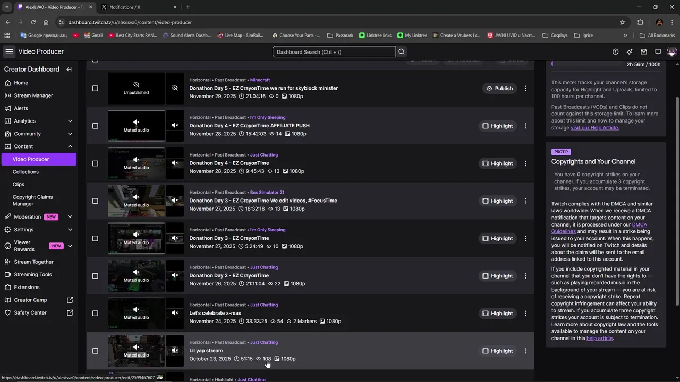Viewport: 680px width, 382px height.
Task: Reload the page
Action: click(33, 22)
